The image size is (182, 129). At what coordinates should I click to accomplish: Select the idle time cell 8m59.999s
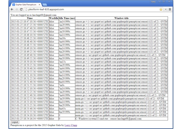coord(67,112)
